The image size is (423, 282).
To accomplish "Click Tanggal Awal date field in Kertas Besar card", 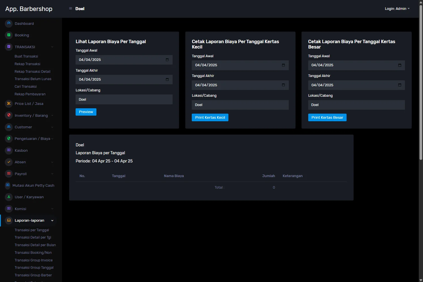I will [x=356, y=65].
